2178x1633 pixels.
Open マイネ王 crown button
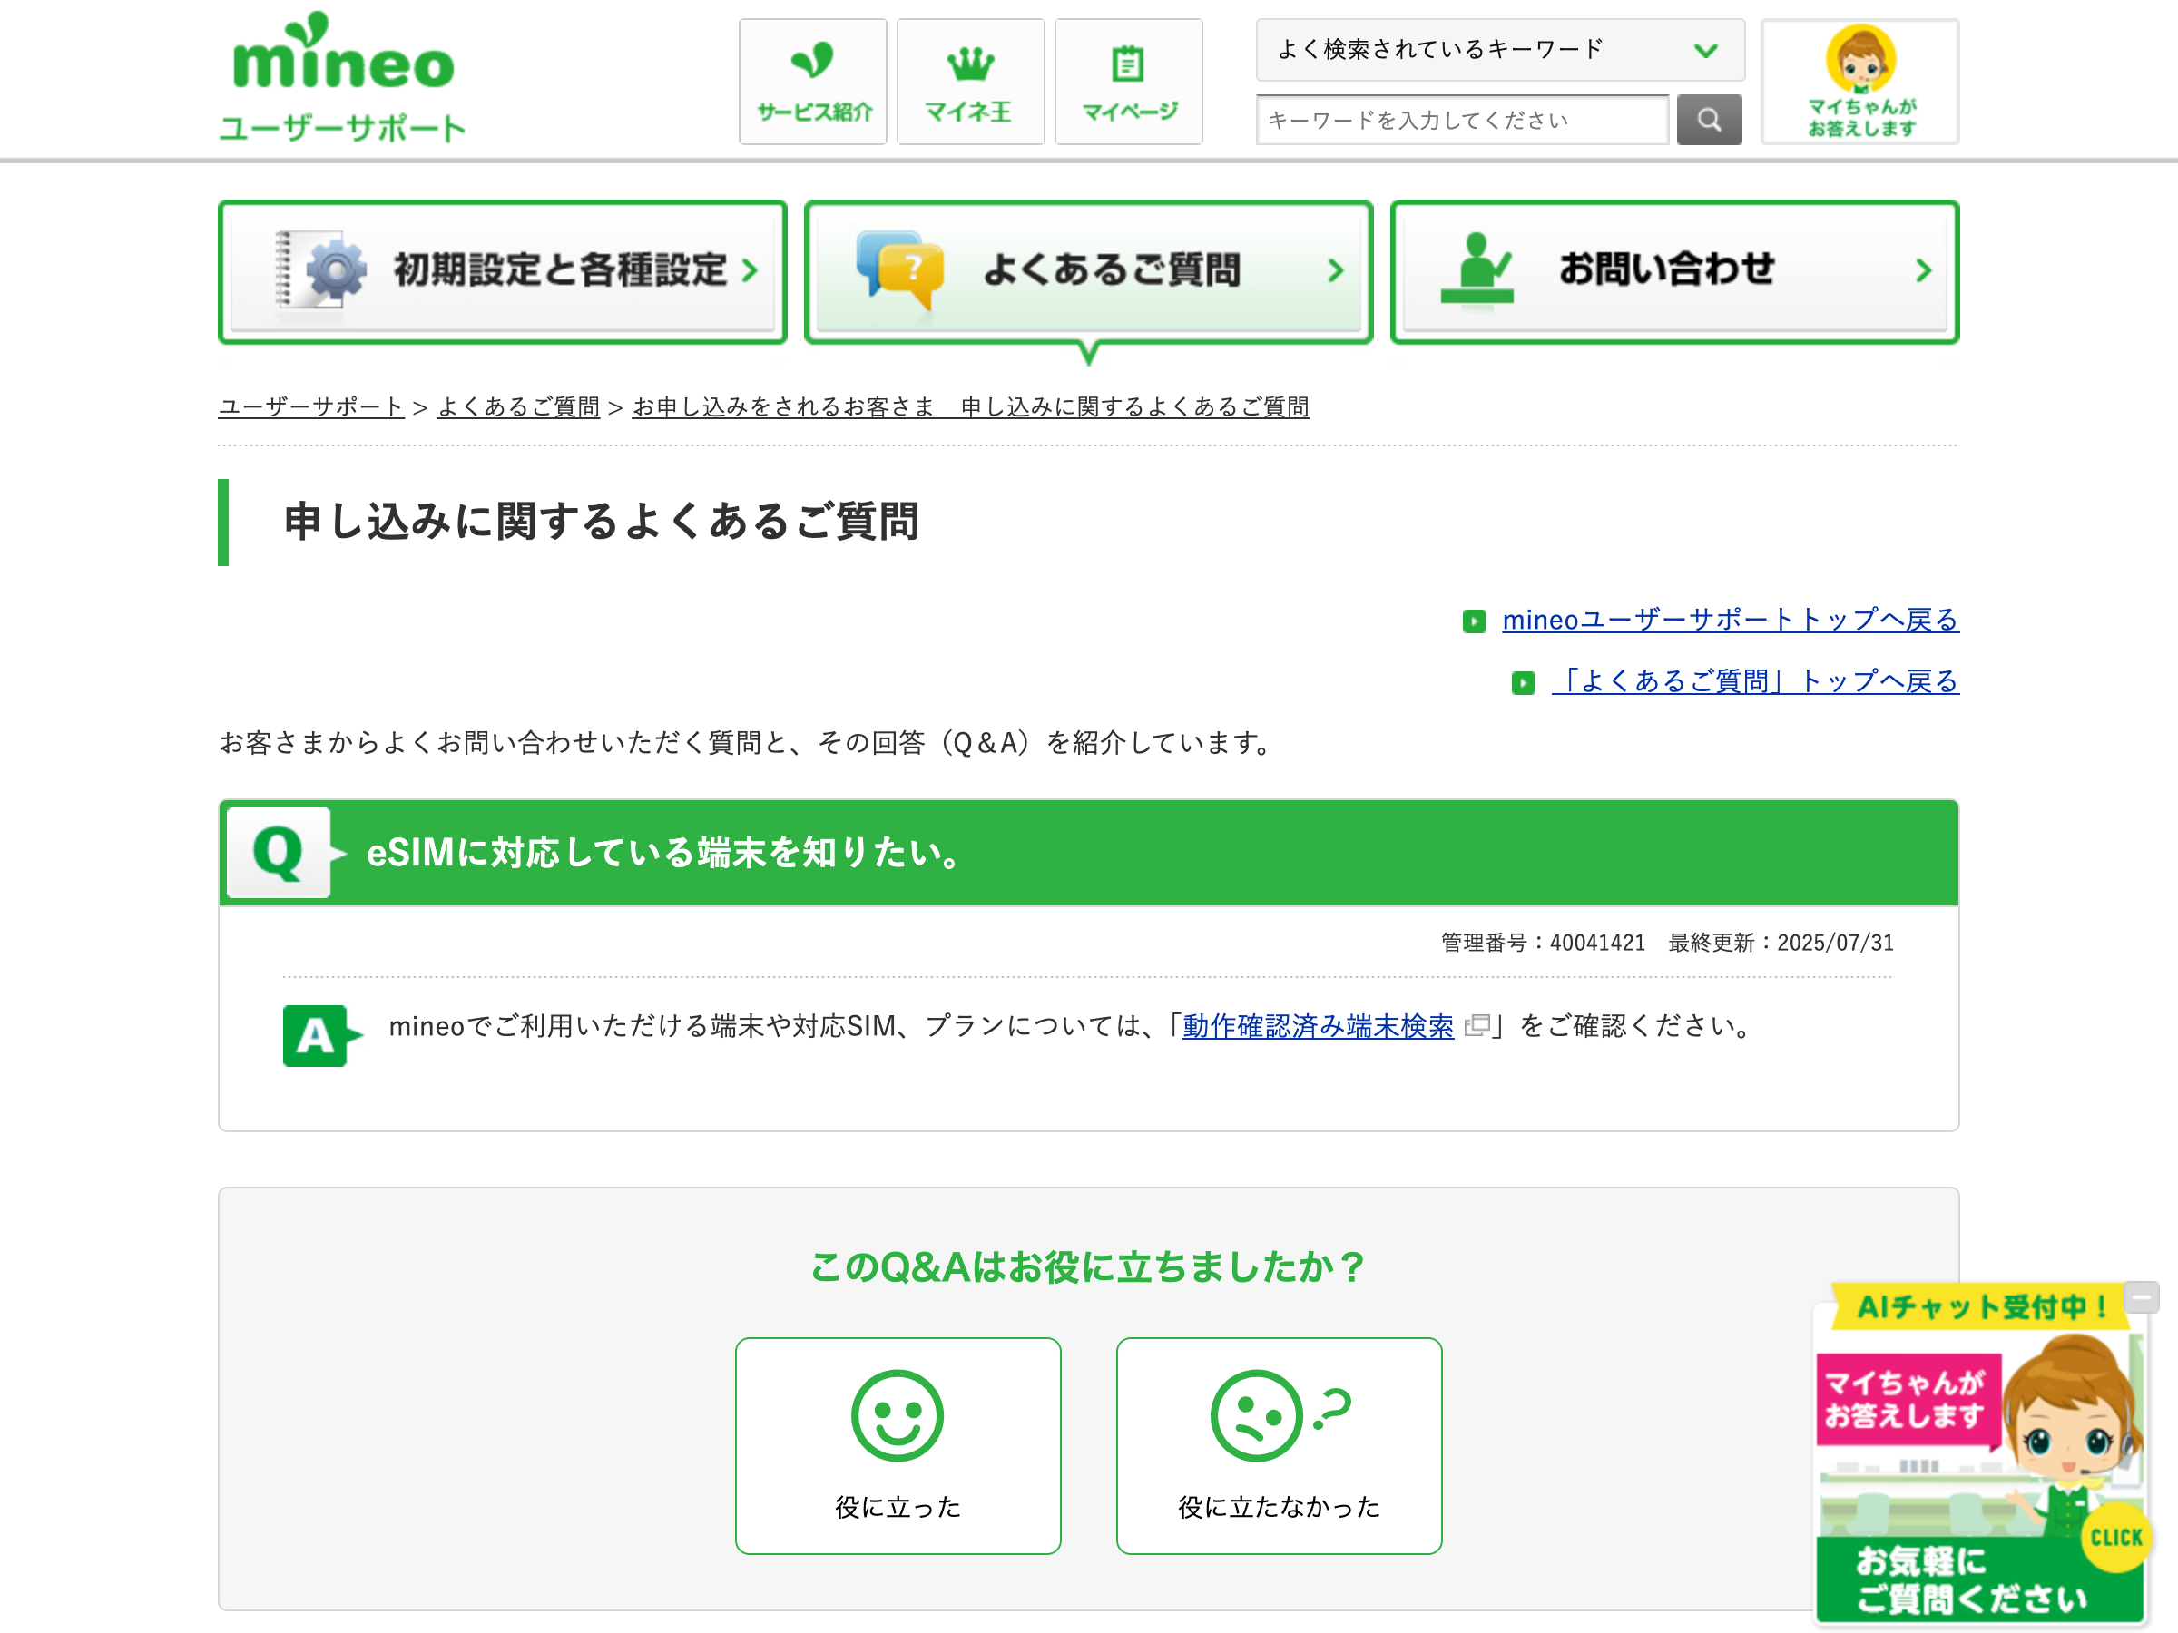click(971, 82)
